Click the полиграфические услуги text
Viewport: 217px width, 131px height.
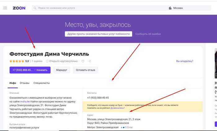point(24,128)
